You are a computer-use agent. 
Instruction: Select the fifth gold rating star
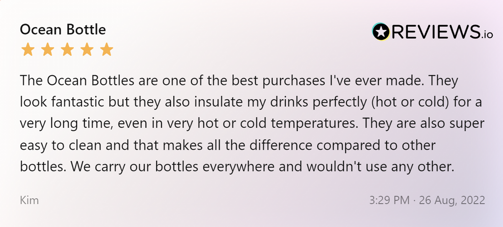pos(107,50)
